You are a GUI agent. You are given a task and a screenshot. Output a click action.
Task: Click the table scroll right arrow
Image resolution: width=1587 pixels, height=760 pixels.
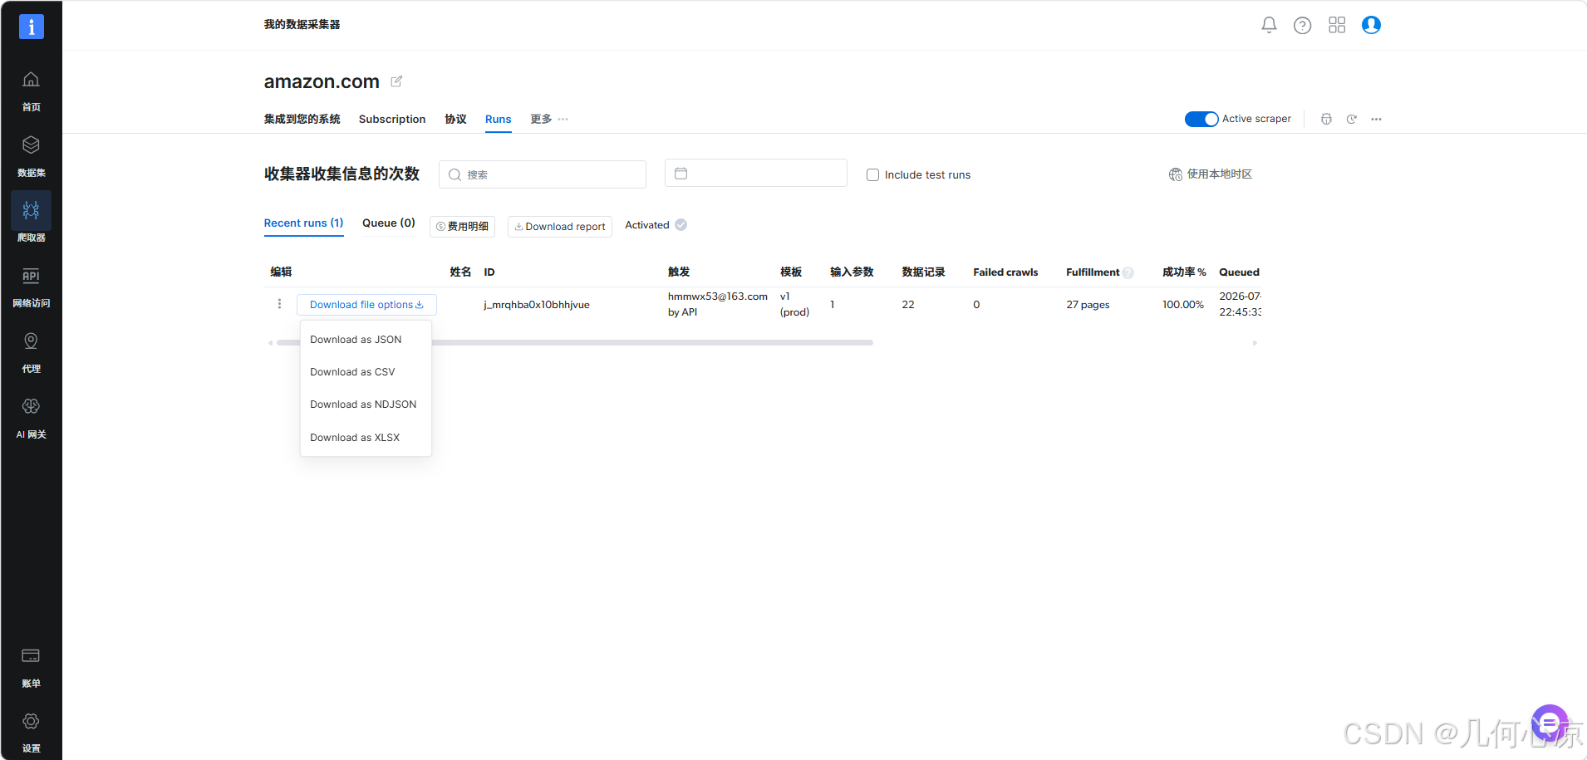[1255, 342]
